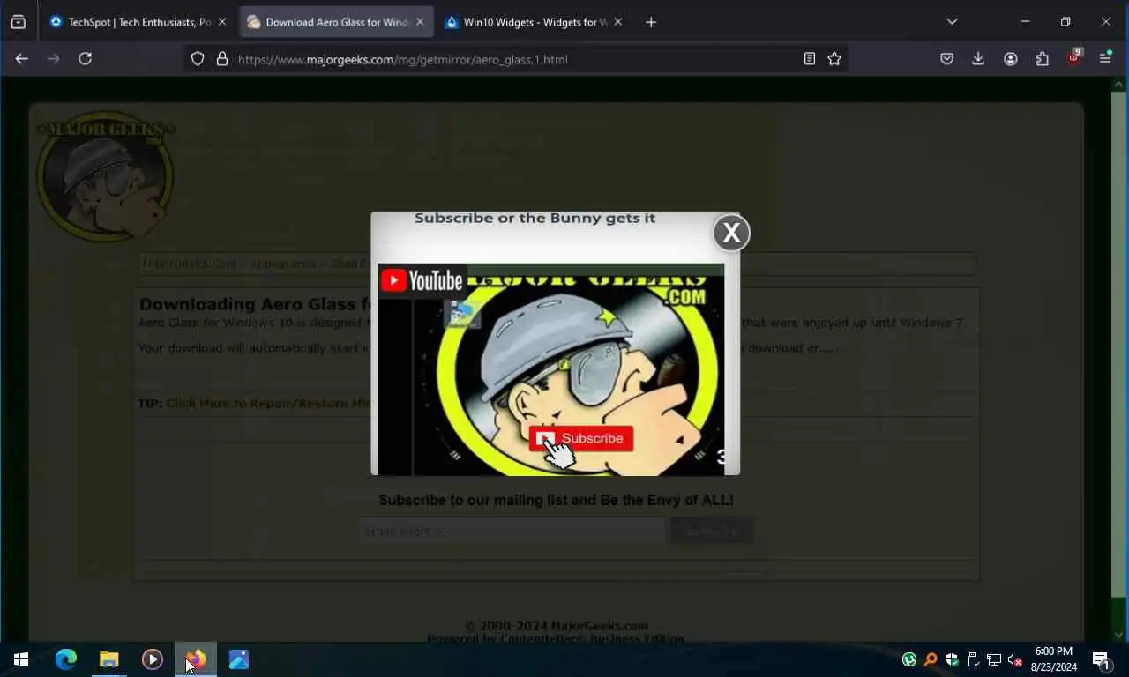Click the safely remove hardware tray icon

click(x=973, y=659)
